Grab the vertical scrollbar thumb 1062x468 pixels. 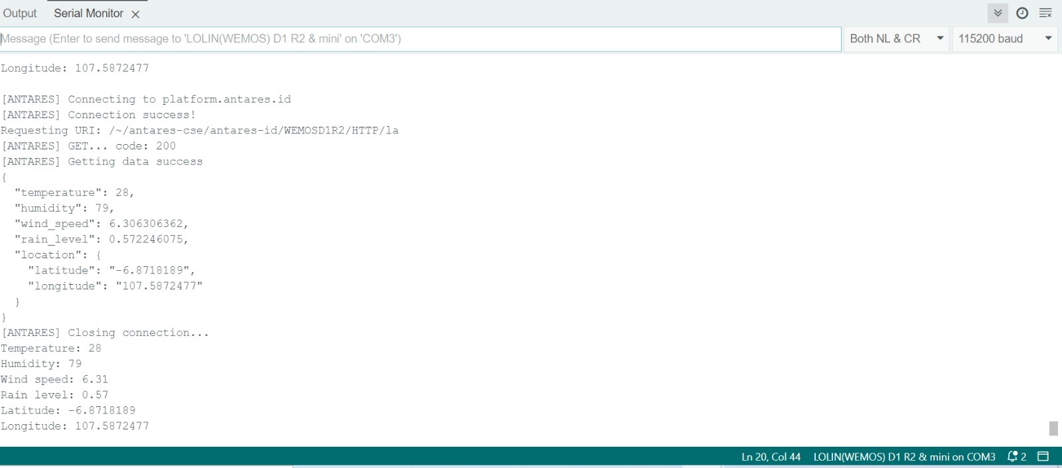pos(1053,428)
